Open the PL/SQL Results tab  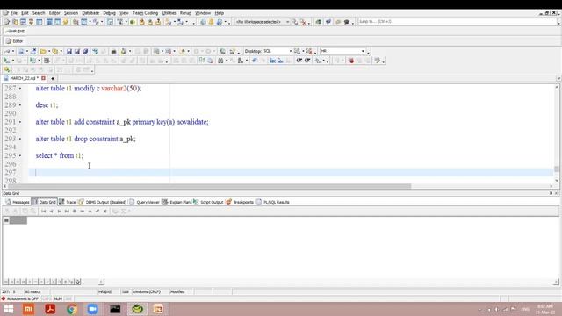(273, 202)
